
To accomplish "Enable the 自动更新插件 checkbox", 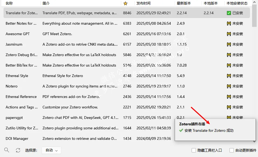I will click(x=231, y=150).
